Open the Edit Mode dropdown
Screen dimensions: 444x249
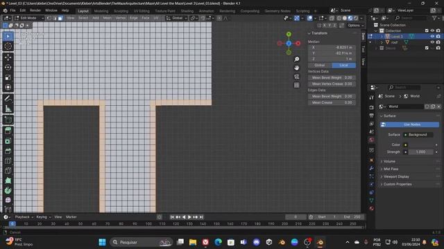29,18
